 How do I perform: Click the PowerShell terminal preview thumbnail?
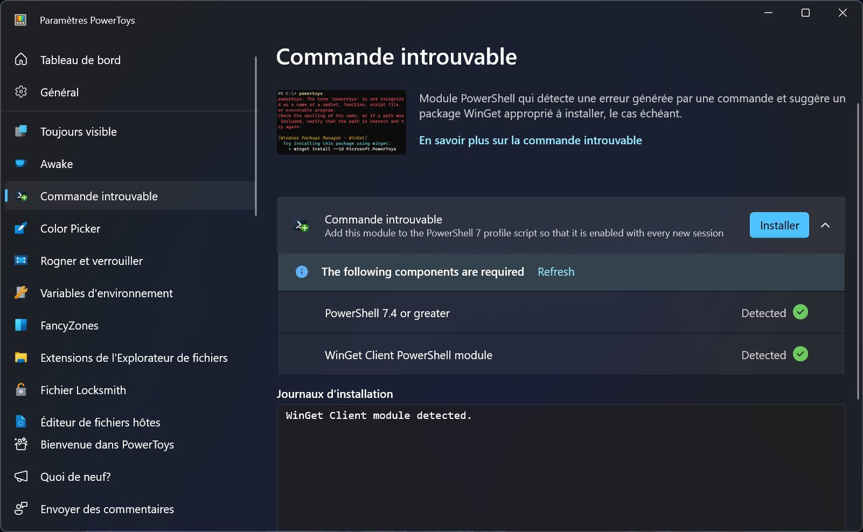point(342,122)
